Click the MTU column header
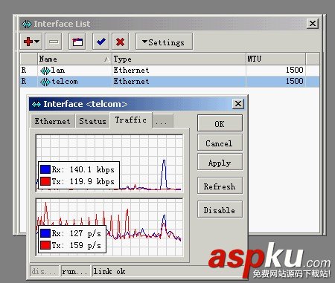The width and height of the screenshot is (335, 283). point(275,59)
